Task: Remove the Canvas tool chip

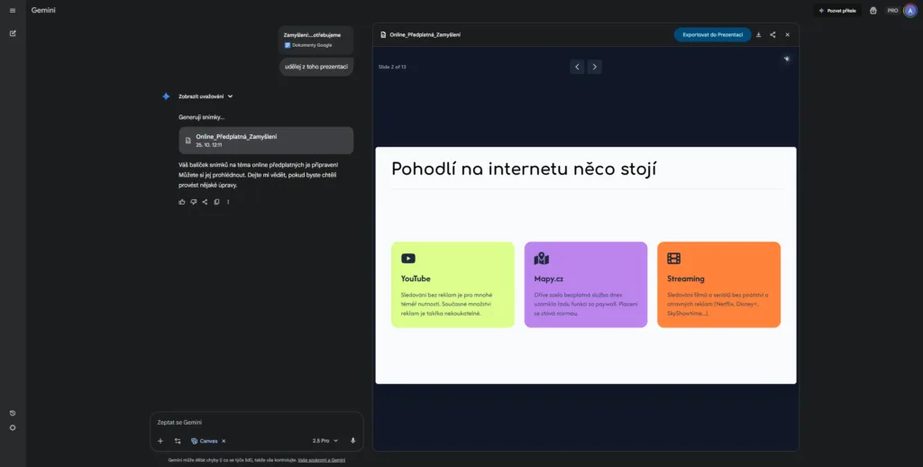Action: coord(224,441)
